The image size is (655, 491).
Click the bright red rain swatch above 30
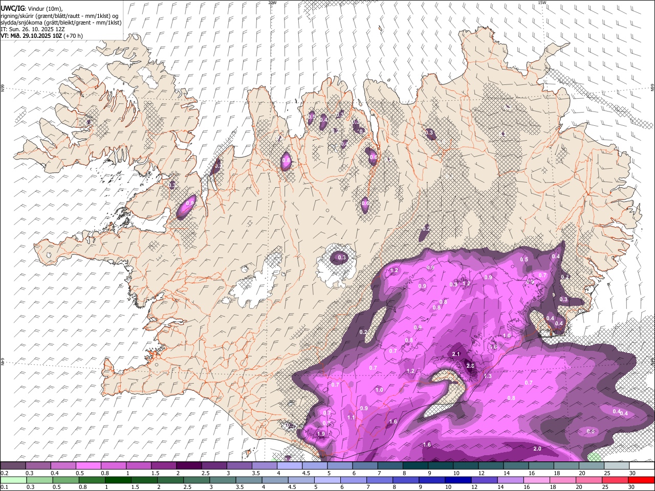[x=641, y=480]
